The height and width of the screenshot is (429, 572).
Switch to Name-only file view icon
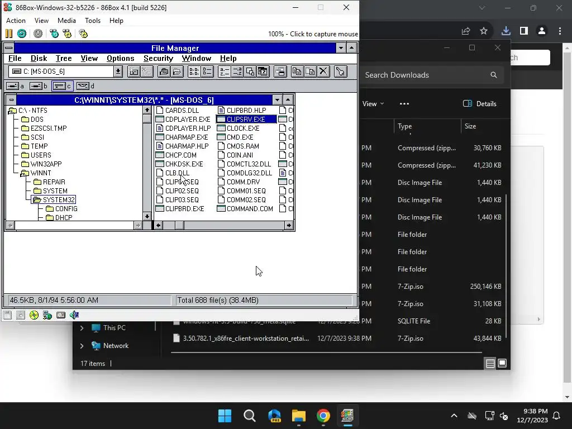[194, 71]
